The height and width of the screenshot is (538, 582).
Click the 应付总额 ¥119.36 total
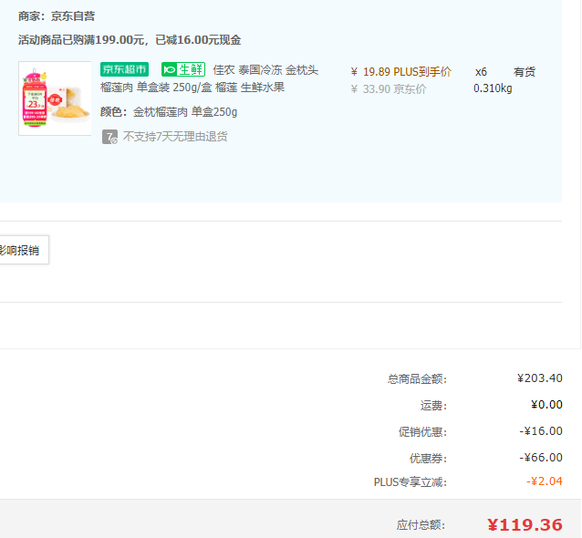(525, 524)
